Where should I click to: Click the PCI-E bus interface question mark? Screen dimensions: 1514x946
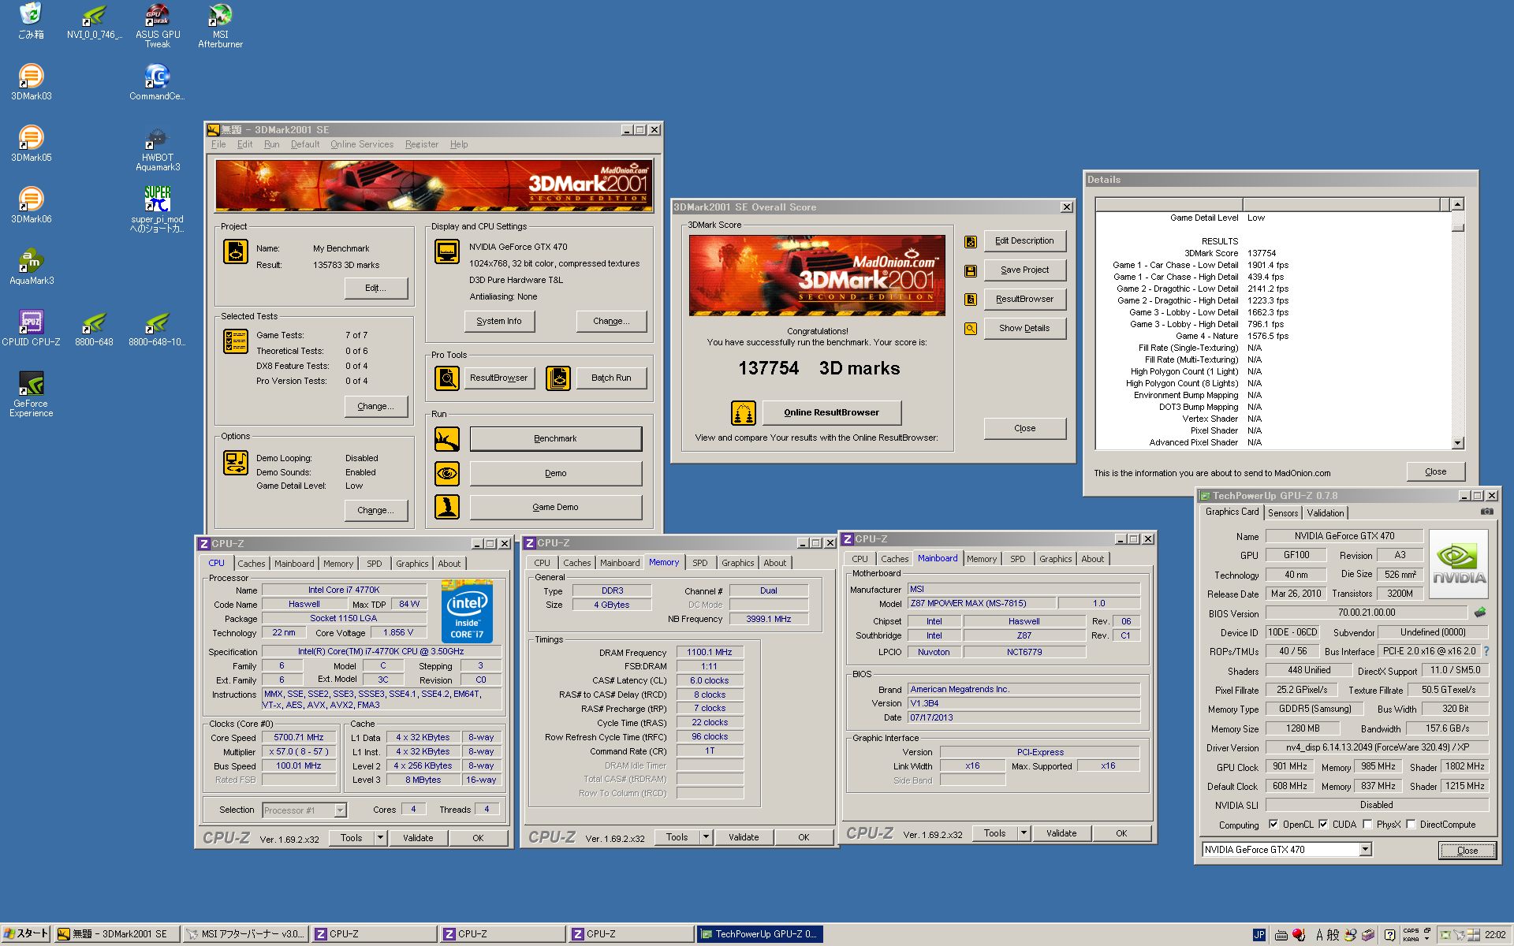(x=1486, y=651)
